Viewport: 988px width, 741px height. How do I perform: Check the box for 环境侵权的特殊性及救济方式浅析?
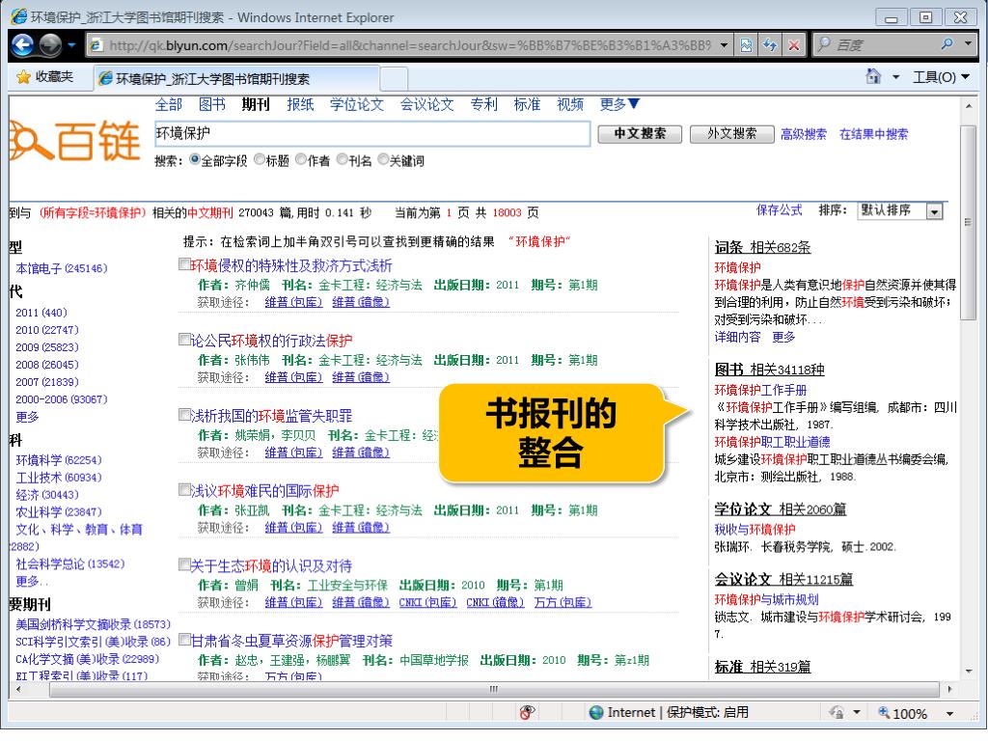point(184,264)
